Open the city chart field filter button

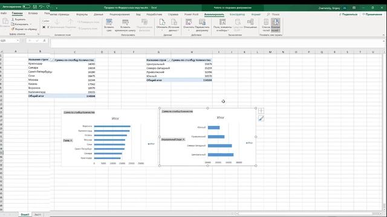pos(68,140)
